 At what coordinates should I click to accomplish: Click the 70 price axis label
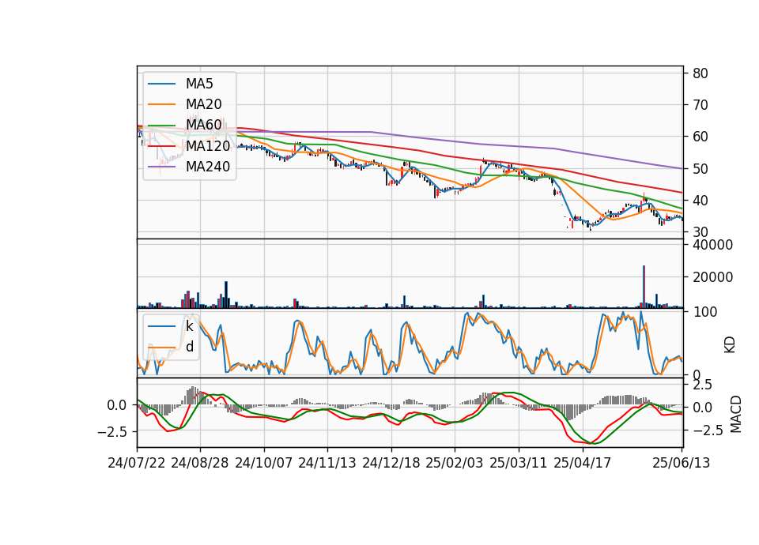click(700, 105)
